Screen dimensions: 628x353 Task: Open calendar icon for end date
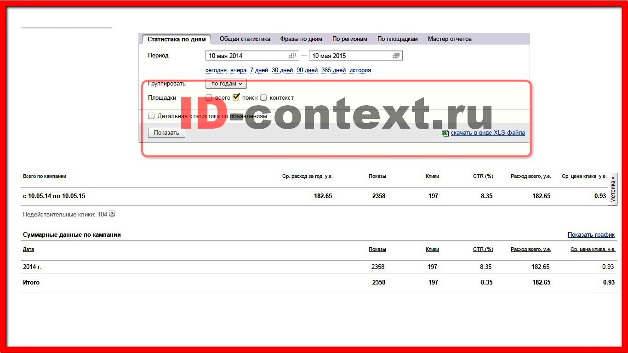pos(396,56)
